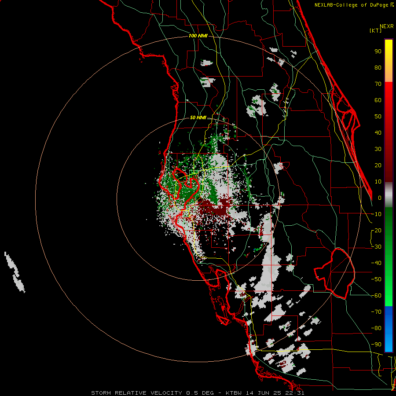
Task: Click the [KT] units label
Action: coord(375,30)
